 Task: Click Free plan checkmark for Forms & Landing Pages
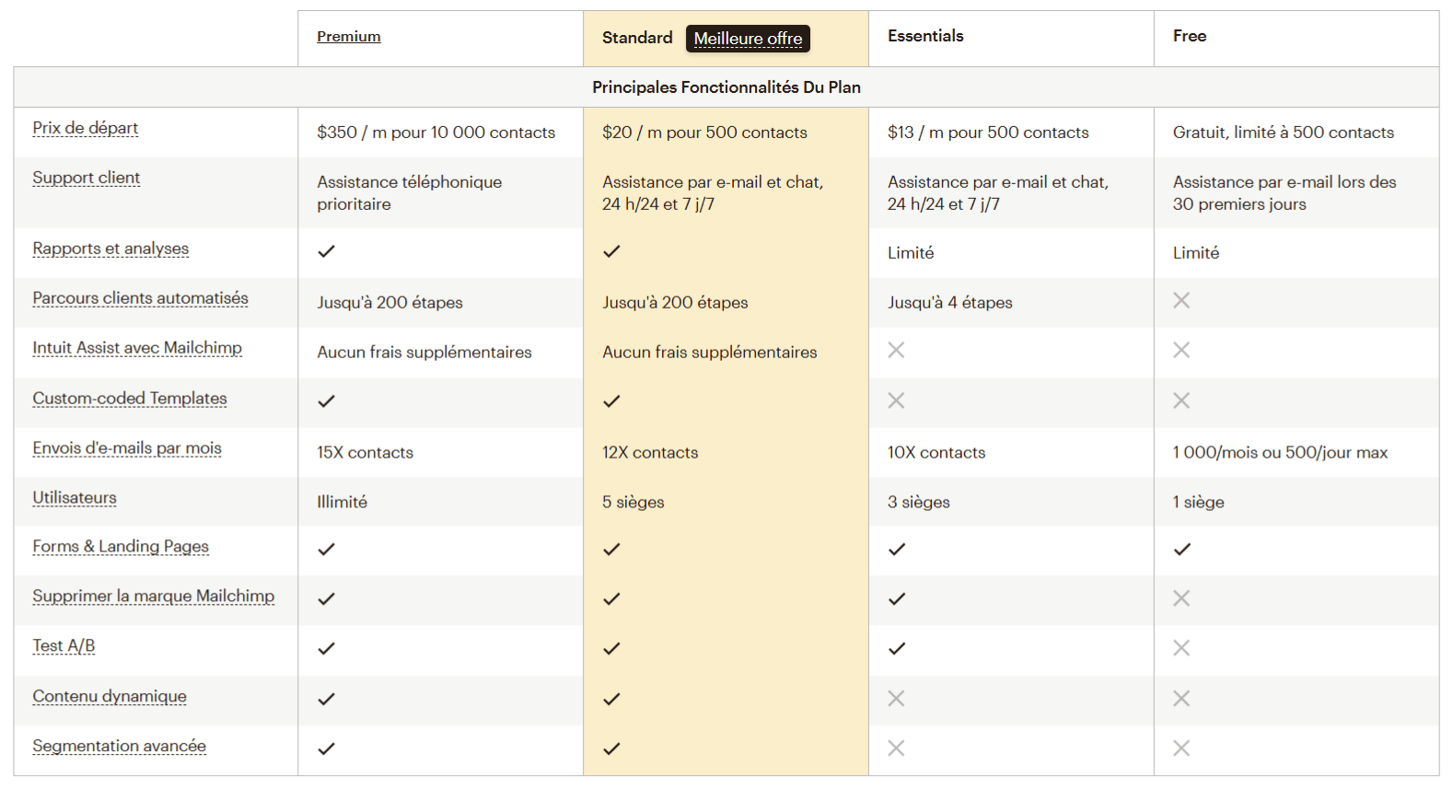1182,550
